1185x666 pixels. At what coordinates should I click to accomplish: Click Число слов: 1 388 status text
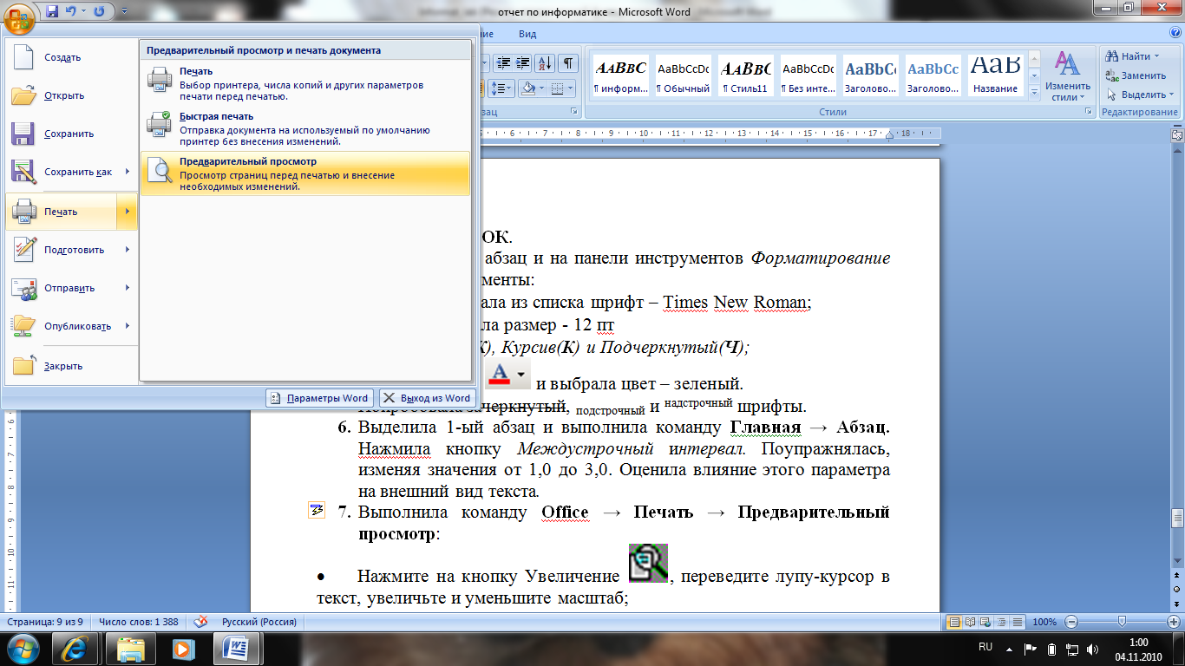(x=139, y=622)
